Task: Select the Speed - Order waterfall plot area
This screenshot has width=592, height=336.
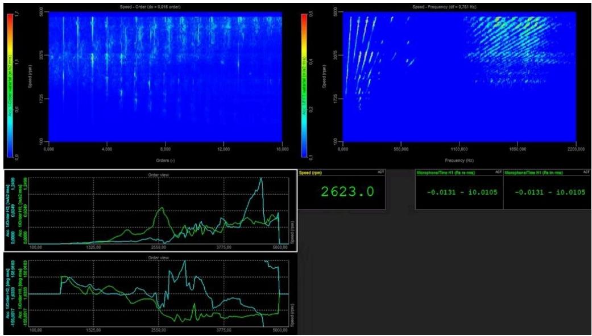Action: click(165, 77)
